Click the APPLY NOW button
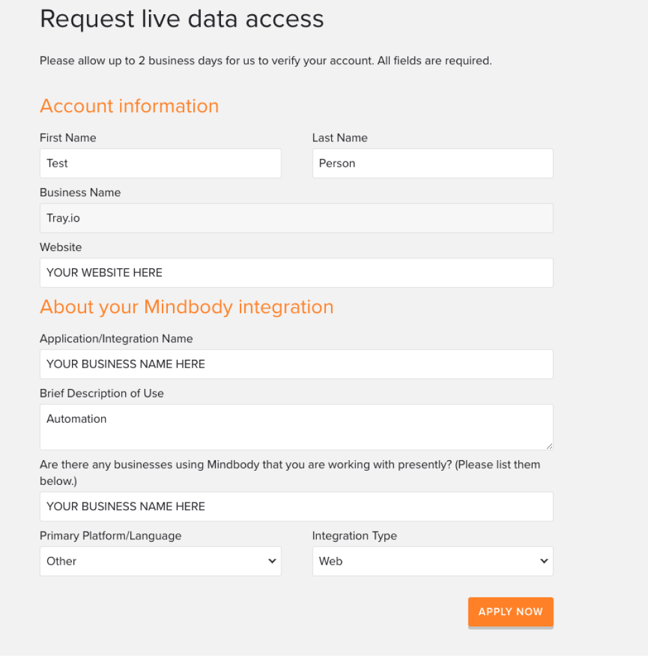 [511, 611]
